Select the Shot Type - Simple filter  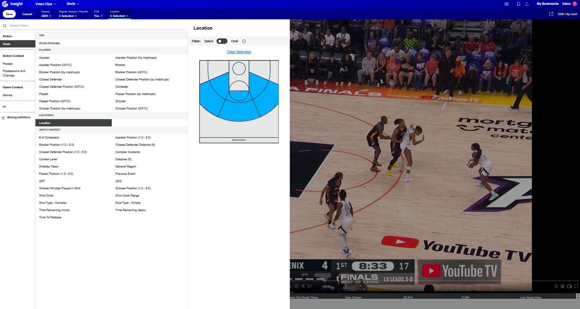point(128,203)
